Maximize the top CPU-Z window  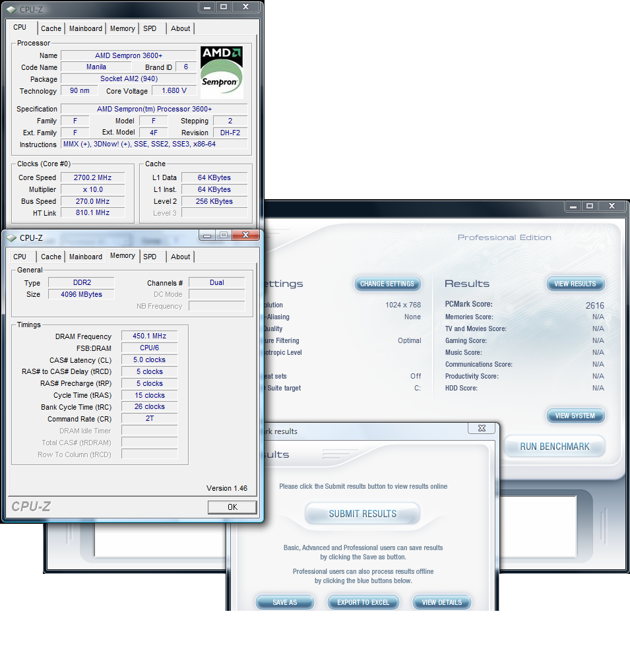point(224,7)
